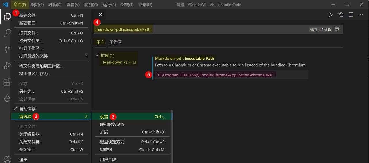
Task: Open the Explorer activity bar icon
Action: pos(7,17)
